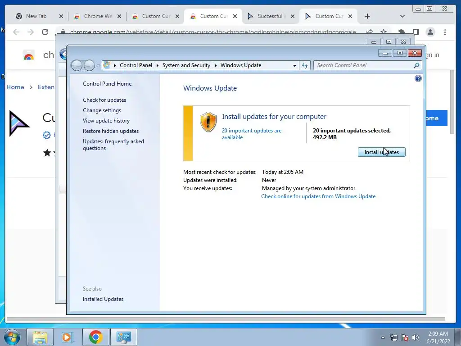461x346 pixels.
Task: Click Chrome Back arrow
Action: [x=17, y=32]
